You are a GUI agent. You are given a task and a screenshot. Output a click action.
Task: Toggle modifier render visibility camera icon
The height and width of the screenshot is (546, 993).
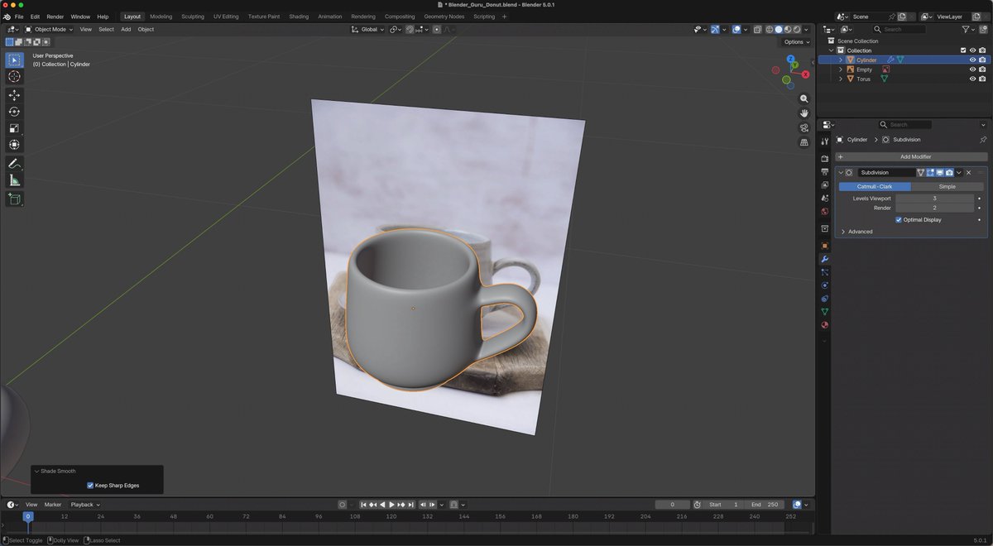click(949, 173)
